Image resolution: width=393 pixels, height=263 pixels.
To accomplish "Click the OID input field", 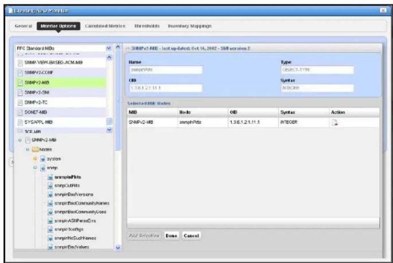I will (x=165, y=88).
